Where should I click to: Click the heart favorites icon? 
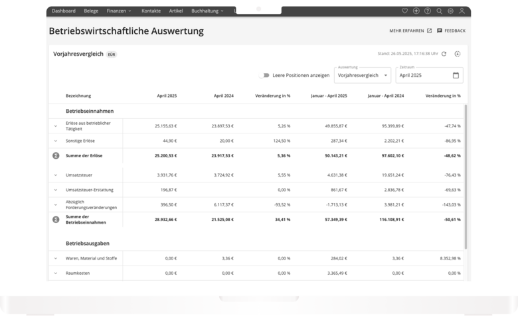pyautogui.click(x=405, y=11)
